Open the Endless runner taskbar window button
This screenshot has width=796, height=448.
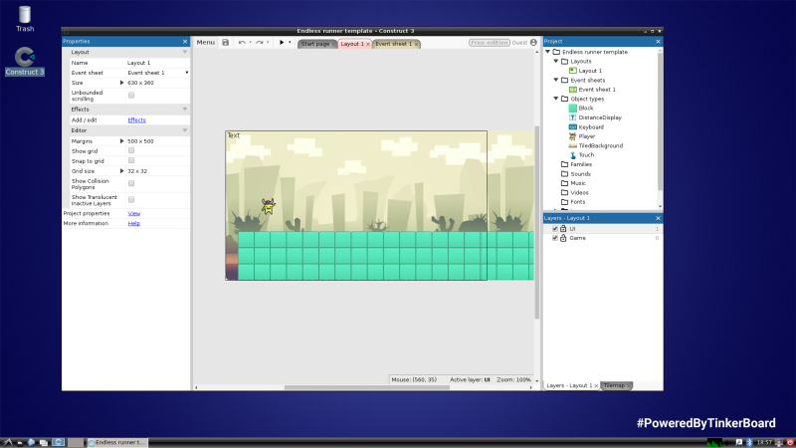click(117, 442)
